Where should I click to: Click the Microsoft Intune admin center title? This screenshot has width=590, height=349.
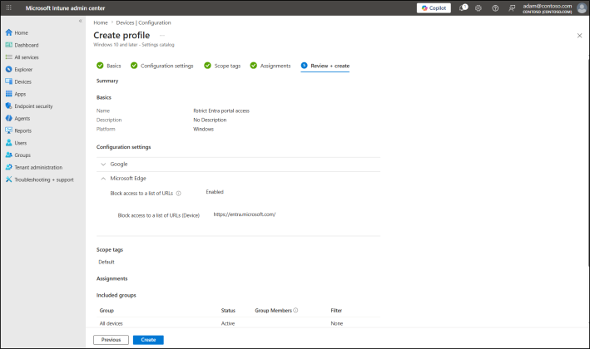(x=65, y=7)
